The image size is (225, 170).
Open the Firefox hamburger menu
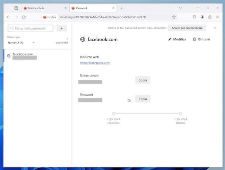[218, 17]
